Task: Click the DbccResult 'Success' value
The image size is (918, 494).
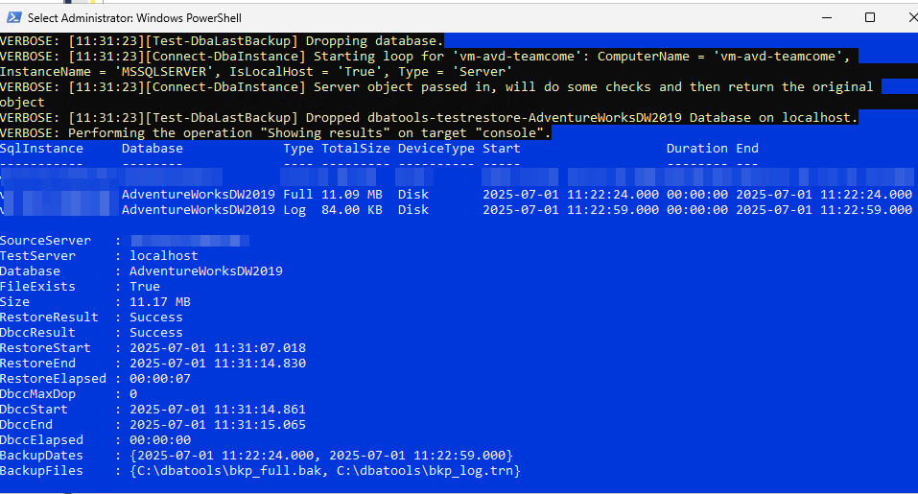Action: click(x=156, y=333)
